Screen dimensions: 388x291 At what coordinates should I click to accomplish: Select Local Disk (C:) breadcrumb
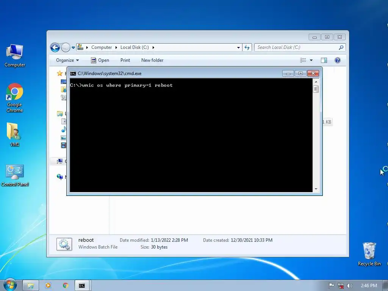coord(135,47)
